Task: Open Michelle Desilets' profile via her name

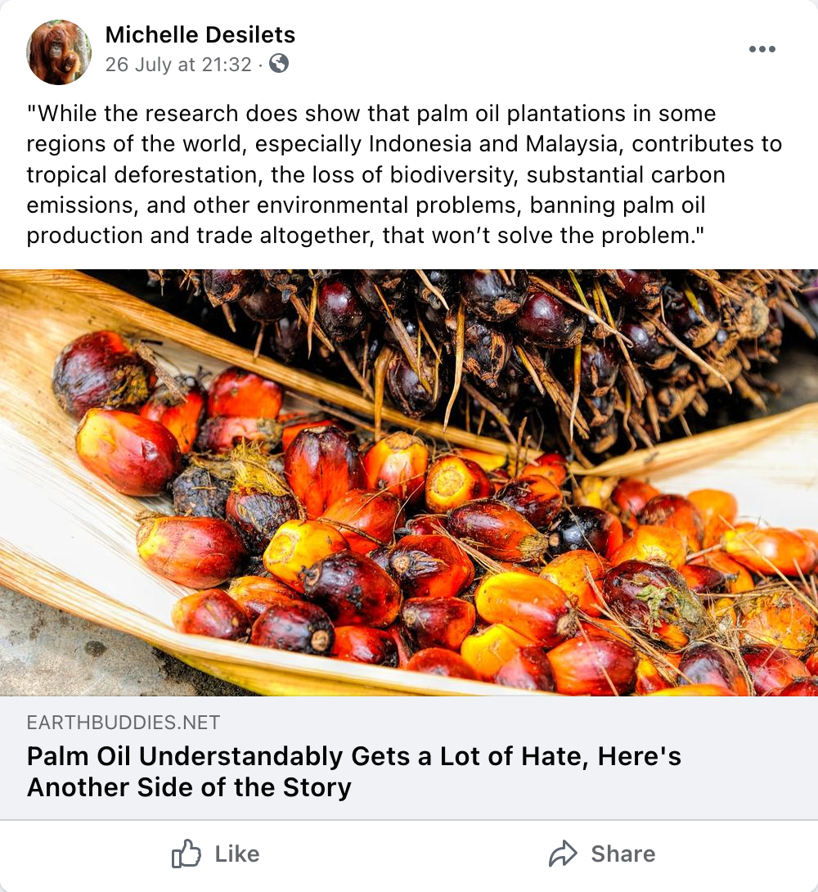Action: click(200, 35)
